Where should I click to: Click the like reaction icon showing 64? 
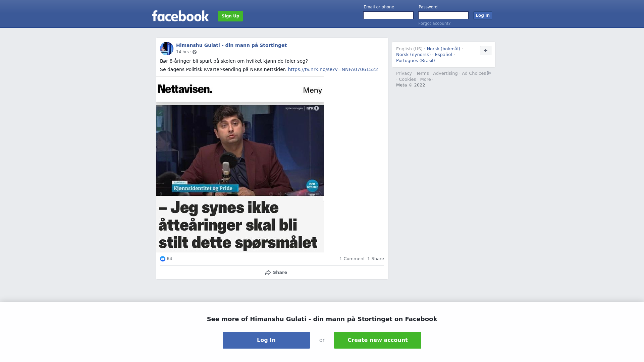163,259
